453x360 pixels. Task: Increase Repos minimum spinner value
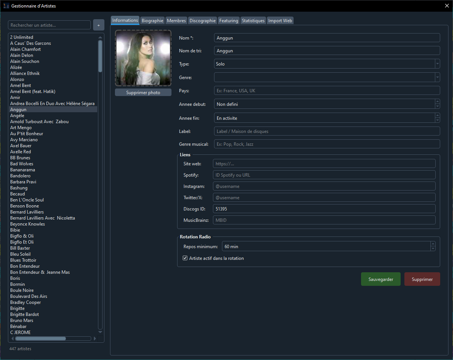pos(433,244)
